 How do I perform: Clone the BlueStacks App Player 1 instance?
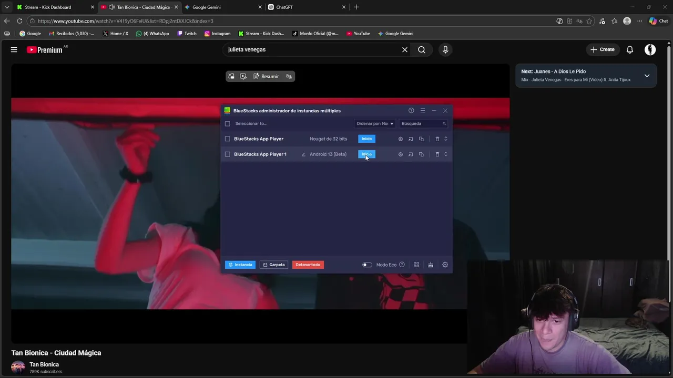click(421, 154)
